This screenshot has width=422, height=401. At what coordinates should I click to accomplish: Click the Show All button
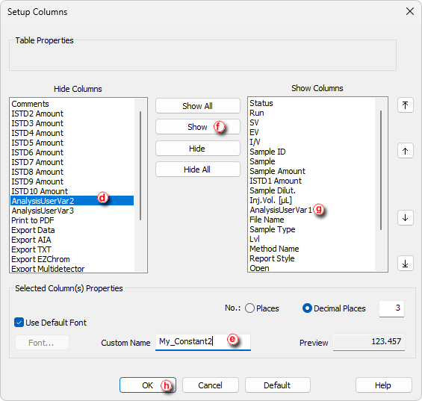(x=198, y=106)
